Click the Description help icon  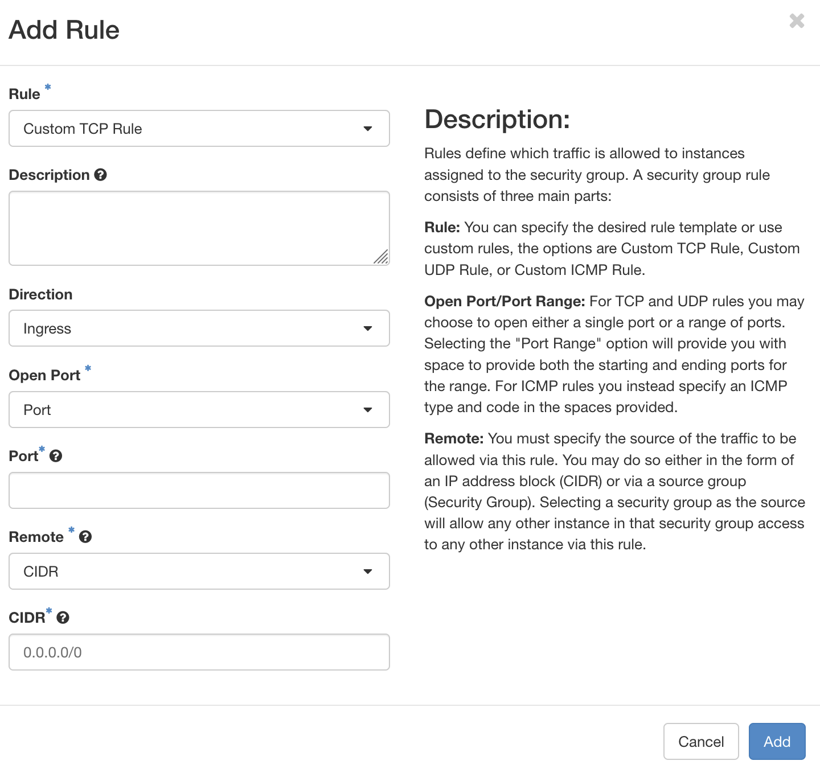pyautogui.click(x=101, y=175)
